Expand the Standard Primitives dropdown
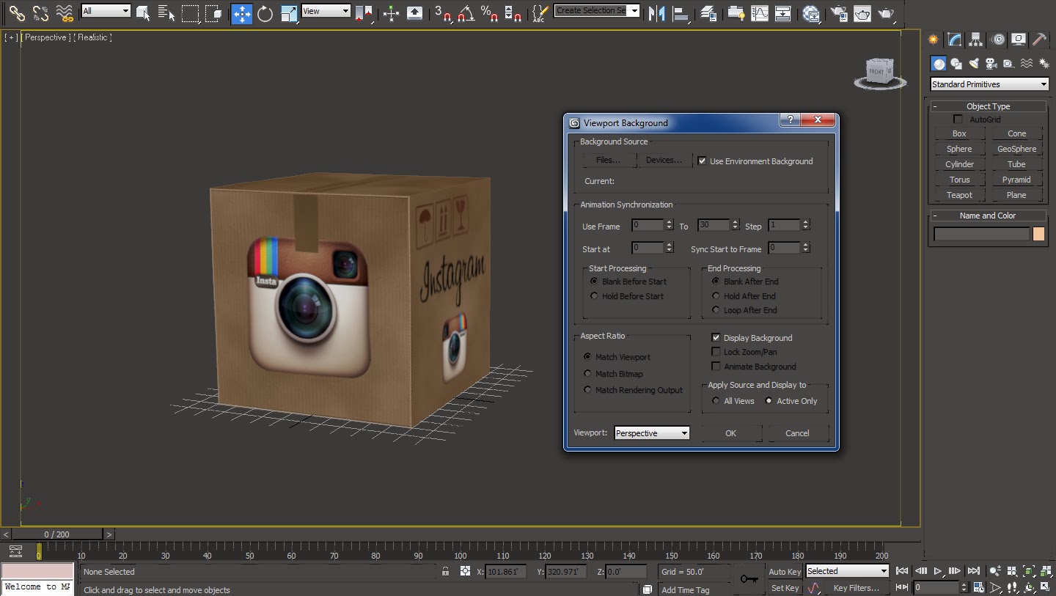This screenshot has height=596, width=1056. [989, 84]
